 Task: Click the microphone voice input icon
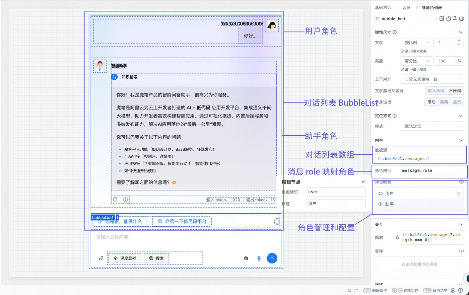259,258
